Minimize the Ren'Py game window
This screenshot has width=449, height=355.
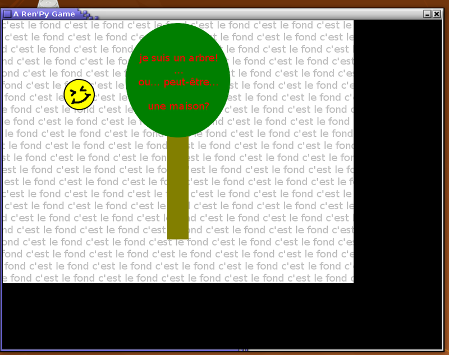click(x=427, y=14)
